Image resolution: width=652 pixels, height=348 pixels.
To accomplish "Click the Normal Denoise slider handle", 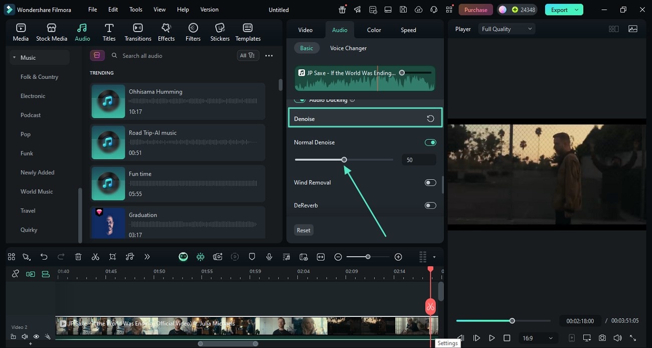I will click(344, 160).
